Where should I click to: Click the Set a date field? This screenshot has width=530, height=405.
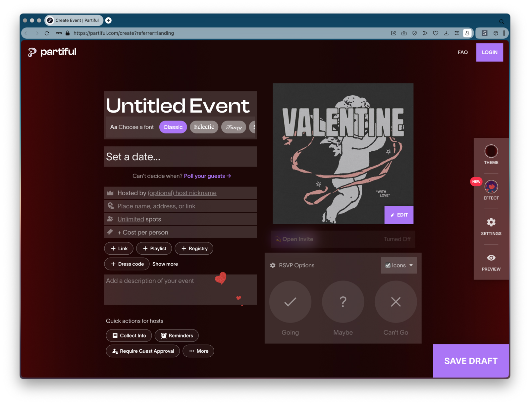180,156
